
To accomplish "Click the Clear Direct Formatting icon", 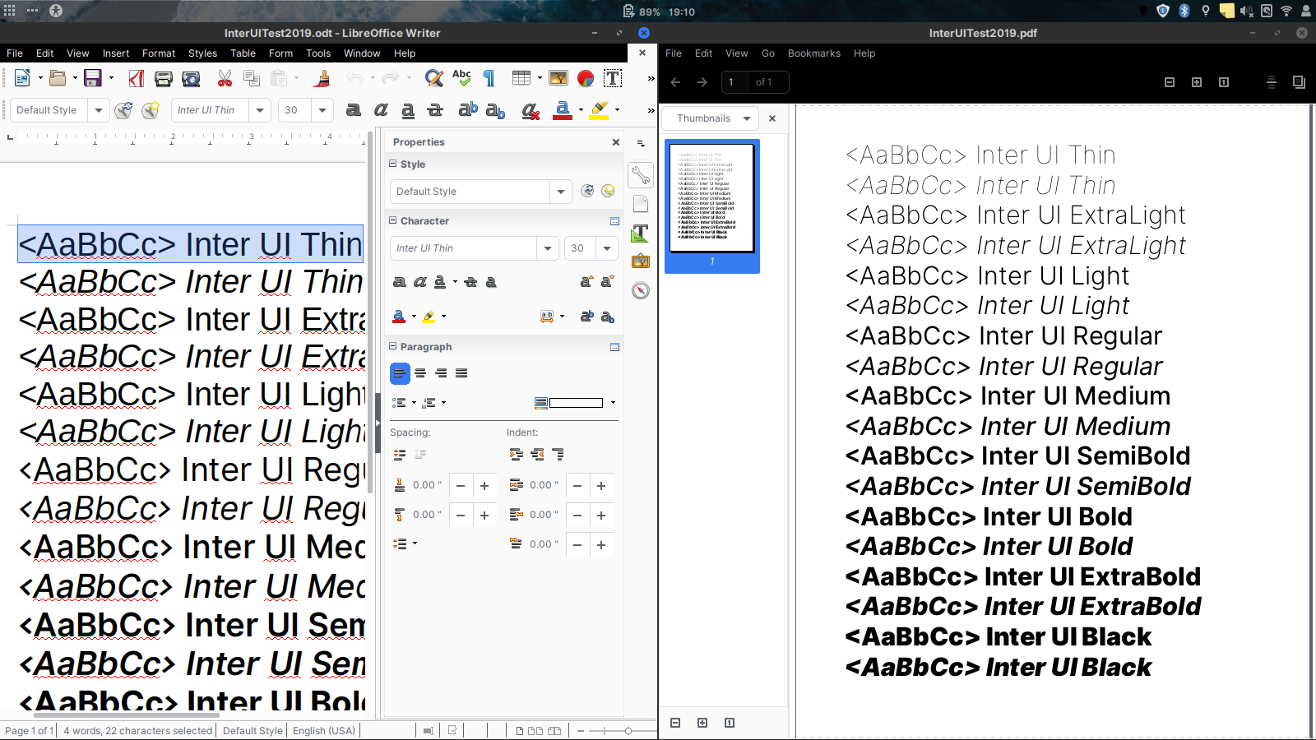I will tap(531, 110).
